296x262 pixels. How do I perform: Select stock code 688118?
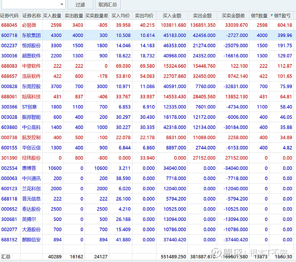(9, 199)
